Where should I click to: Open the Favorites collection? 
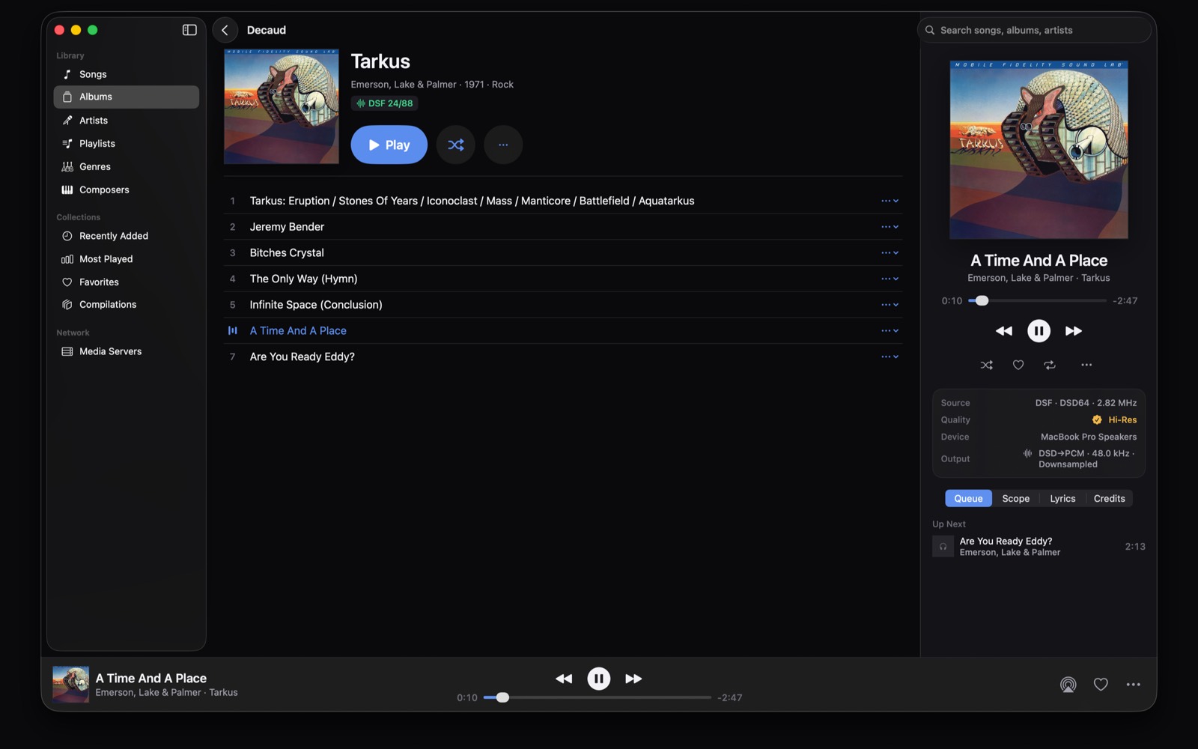pos(126,282)
